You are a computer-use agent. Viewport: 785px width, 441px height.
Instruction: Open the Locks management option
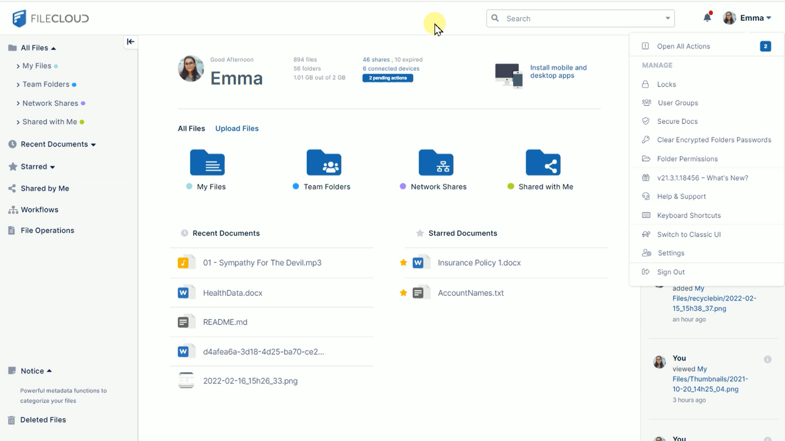666,84
